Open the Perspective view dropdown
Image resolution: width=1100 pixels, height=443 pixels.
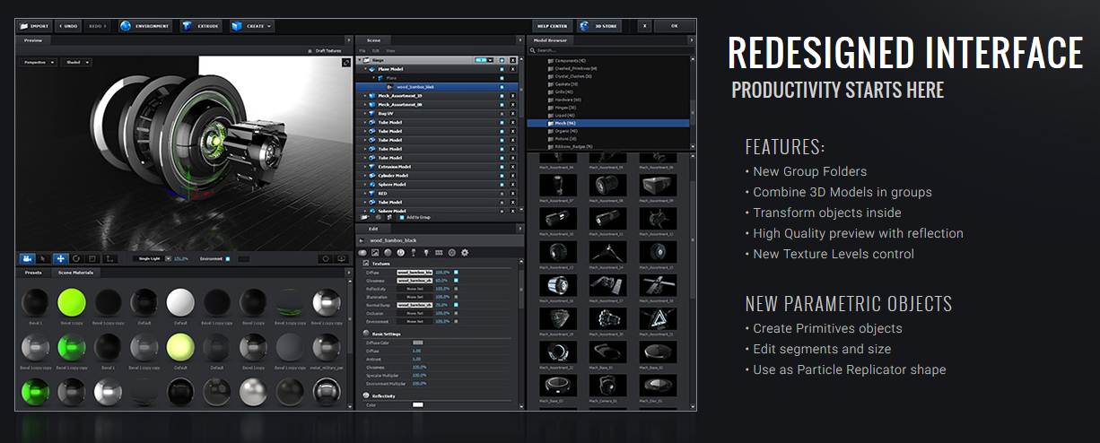click(x=38, y=62)
